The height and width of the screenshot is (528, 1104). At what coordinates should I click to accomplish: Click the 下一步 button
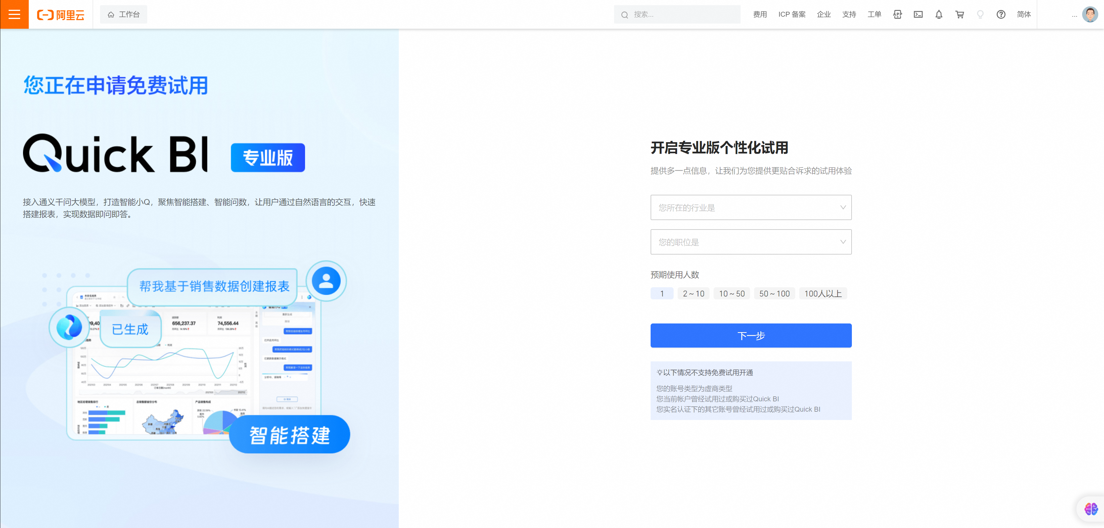750,335
